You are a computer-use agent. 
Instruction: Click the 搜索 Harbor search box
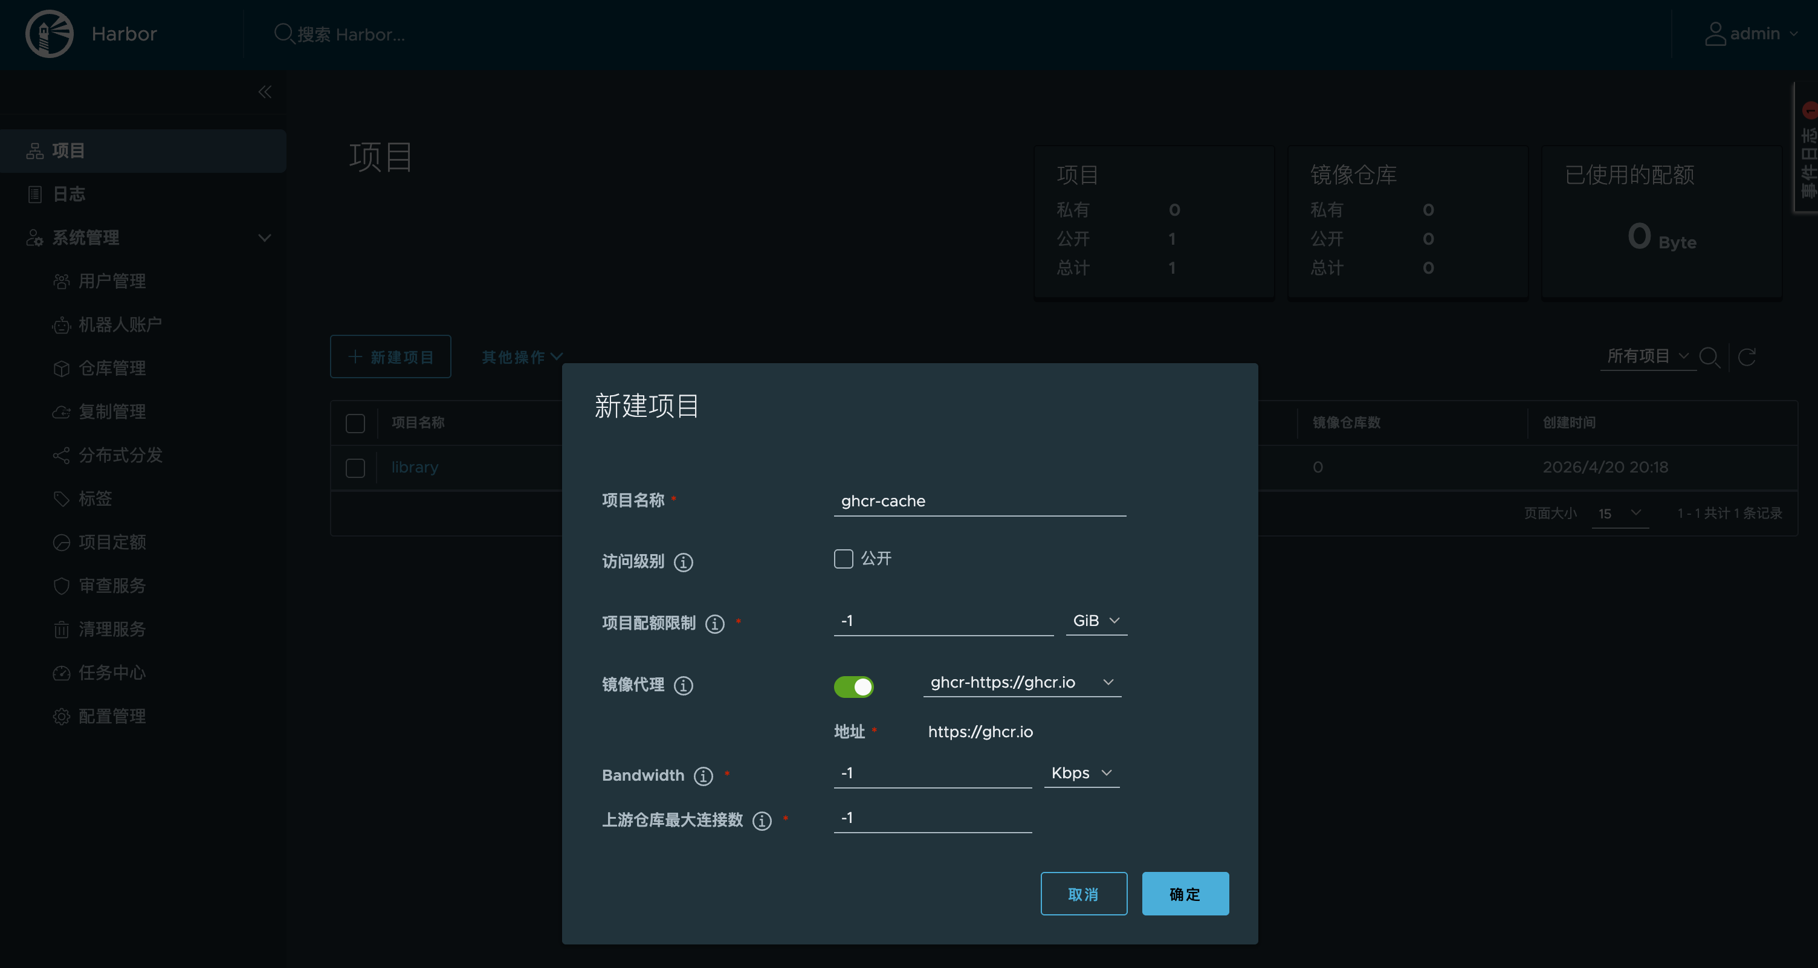coord(352,34)
